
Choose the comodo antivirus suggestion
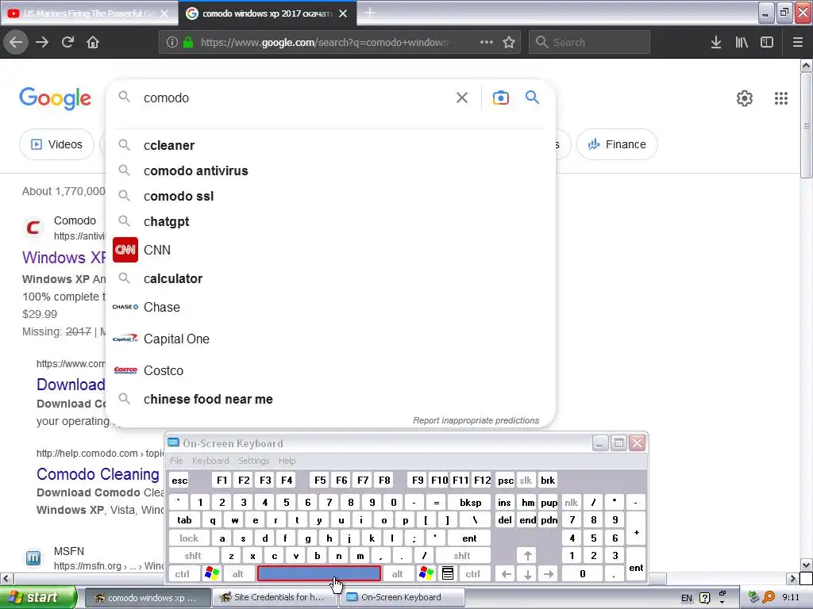(330, 170)
